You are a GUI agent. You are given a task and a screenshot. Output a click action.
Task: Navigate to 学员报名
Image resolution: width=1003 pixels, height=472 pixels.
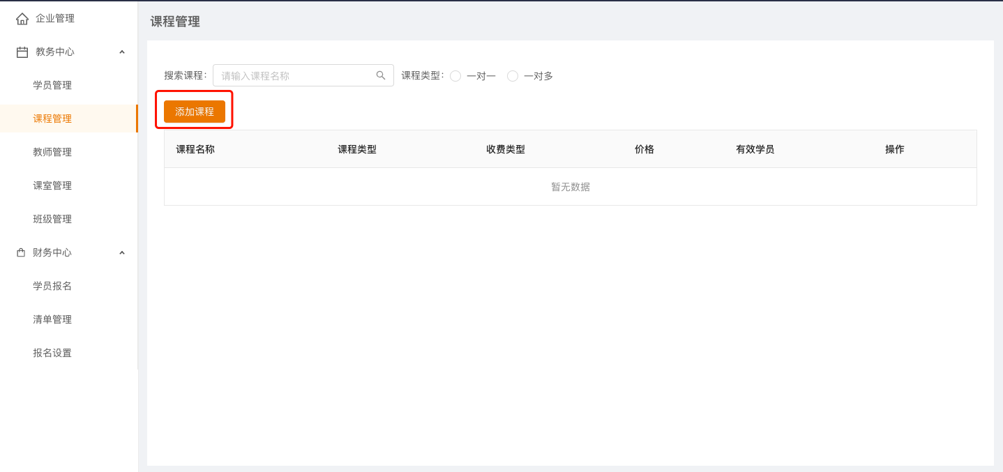click(x=52, y=286)
